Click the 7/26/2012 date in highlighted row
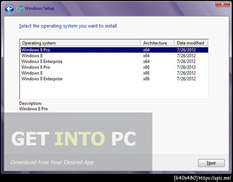The width and height of the screenshot is (233, 182). 186,50
